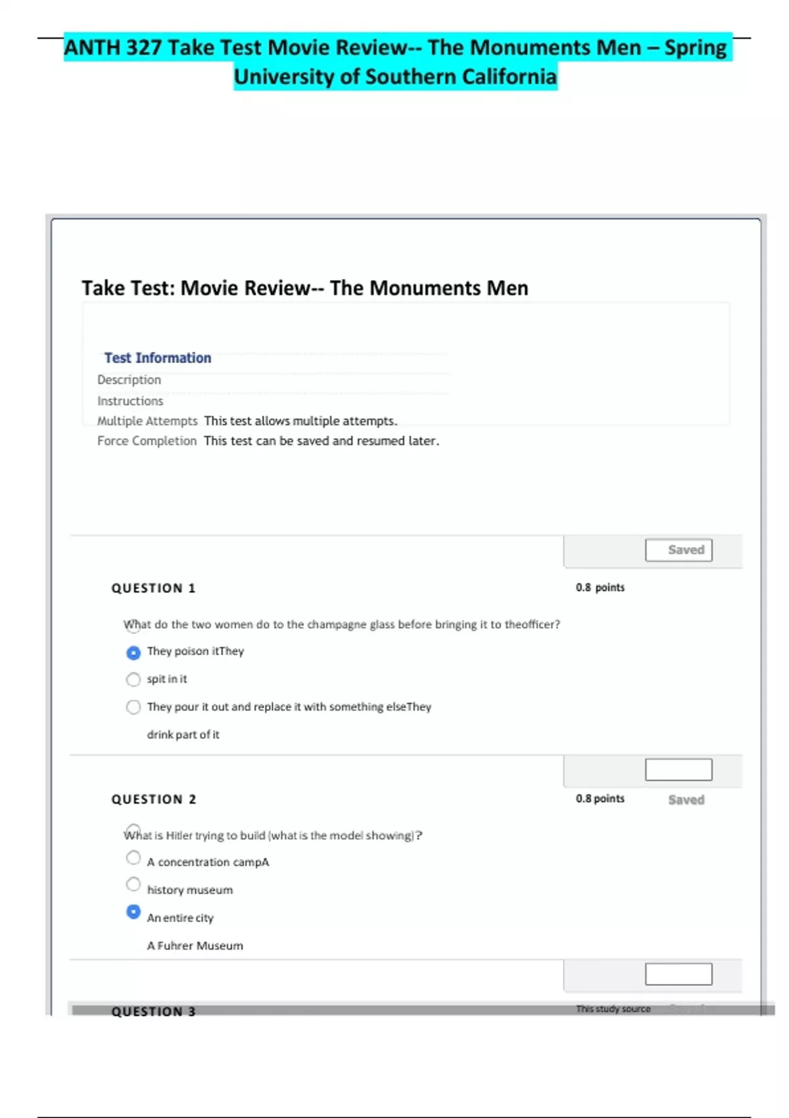Select the "They poison it" radio button
The image size is (789, 1118).
(133, 652)
